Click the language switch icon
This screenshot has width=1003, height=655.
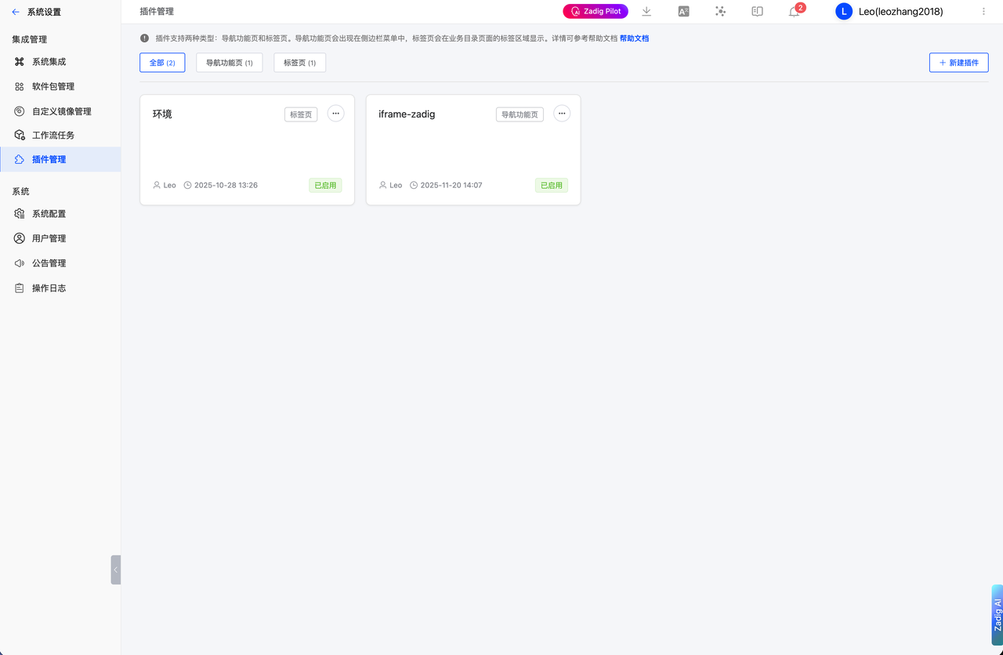tap(683, 12)
